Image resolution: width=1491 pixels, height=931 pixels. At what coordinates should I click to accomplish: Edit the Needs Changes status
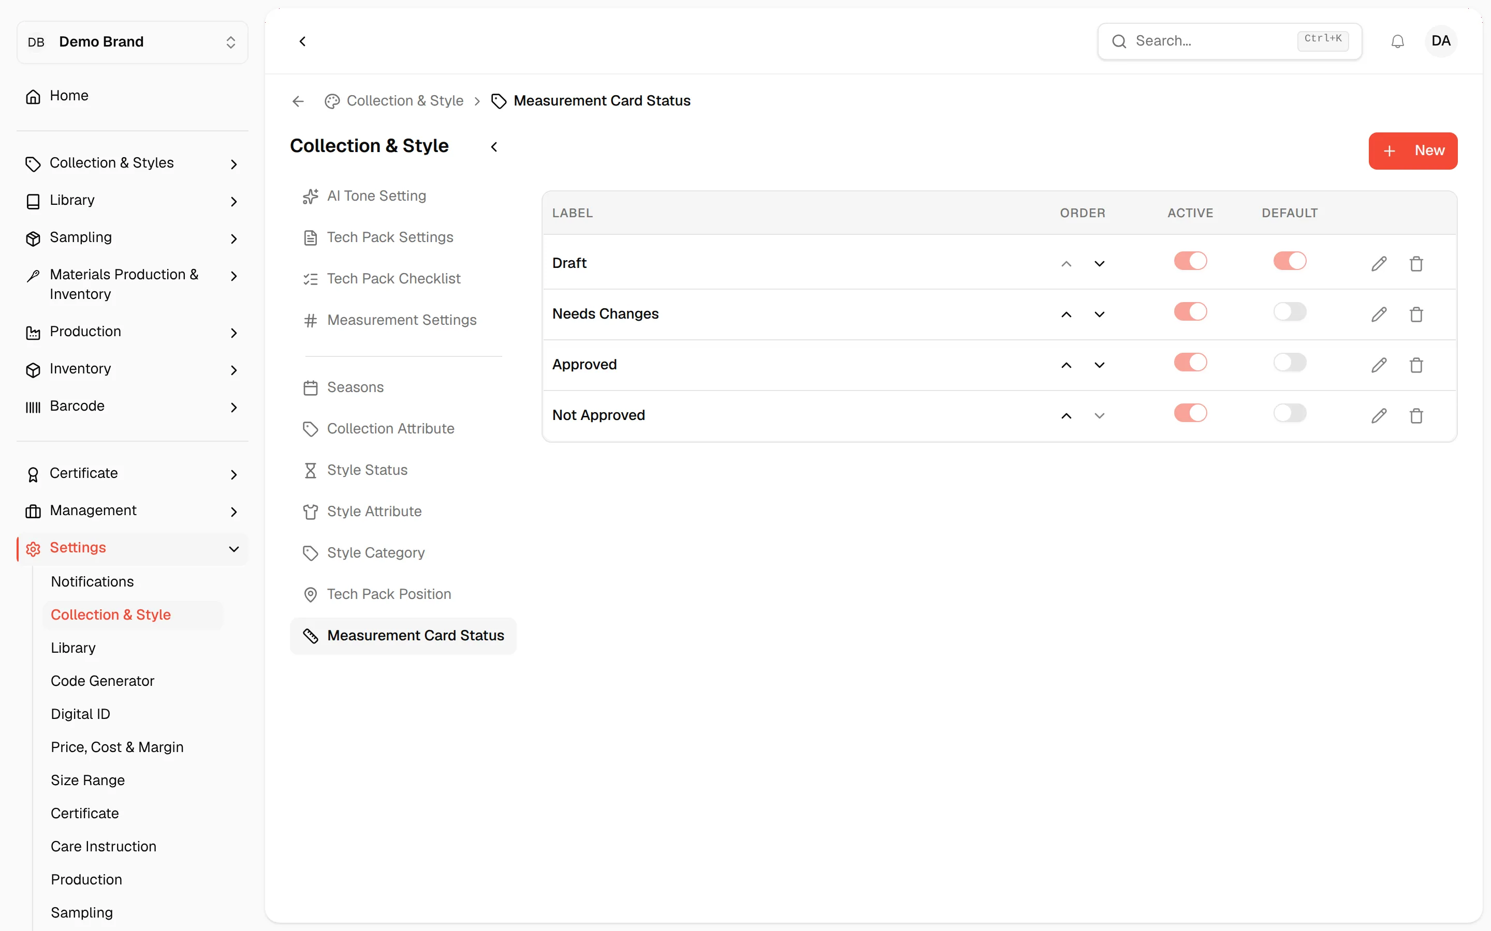[x=1379, y=314]
